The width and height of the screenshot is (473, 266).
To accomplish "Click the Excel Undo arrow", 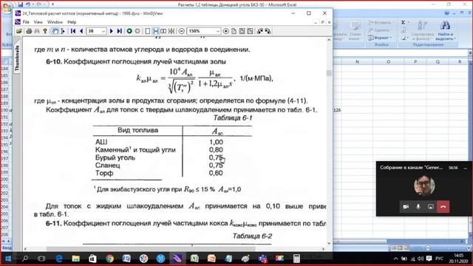I will [28, 4].
